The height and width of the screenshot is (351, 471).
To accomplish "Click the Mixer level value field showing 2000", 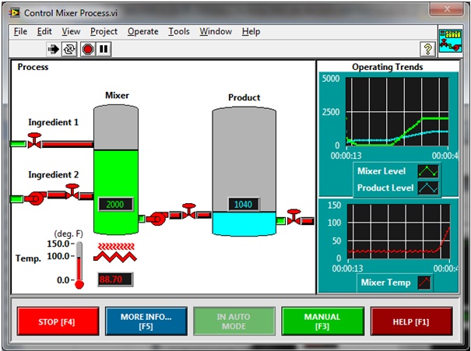I will point(115,205).
